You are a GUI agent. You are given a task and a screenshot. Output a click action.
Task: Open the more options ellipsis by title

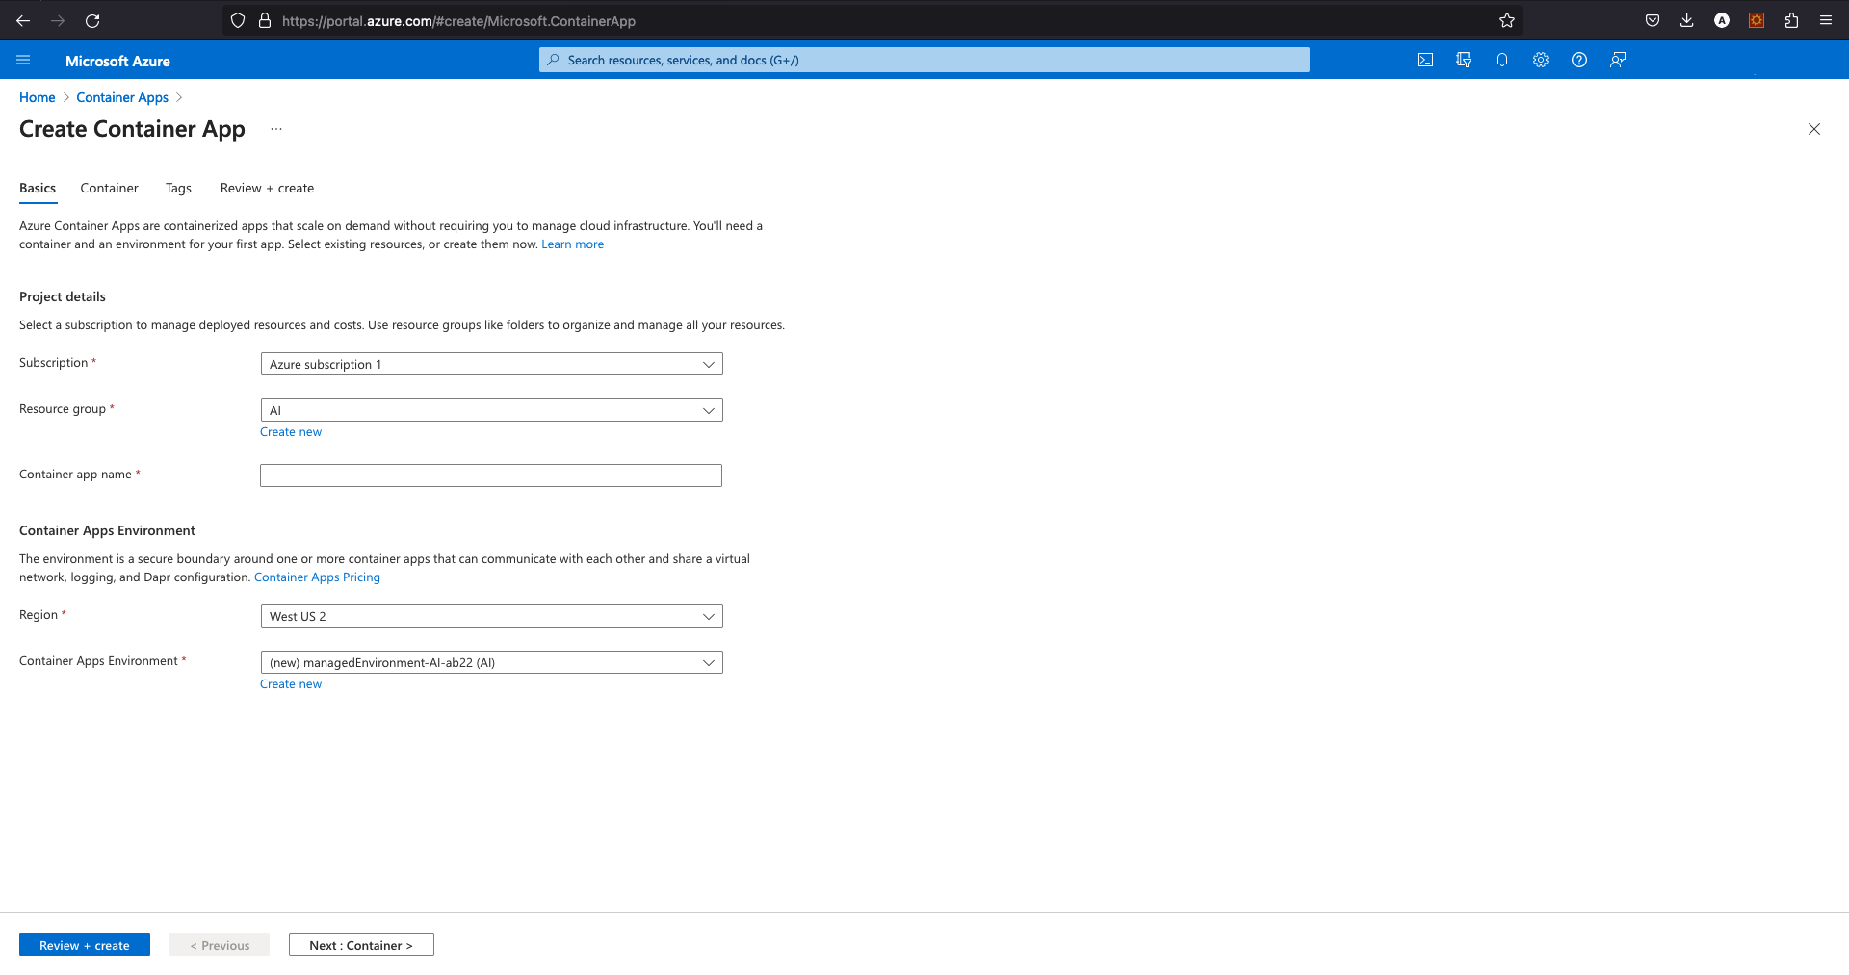276,129
